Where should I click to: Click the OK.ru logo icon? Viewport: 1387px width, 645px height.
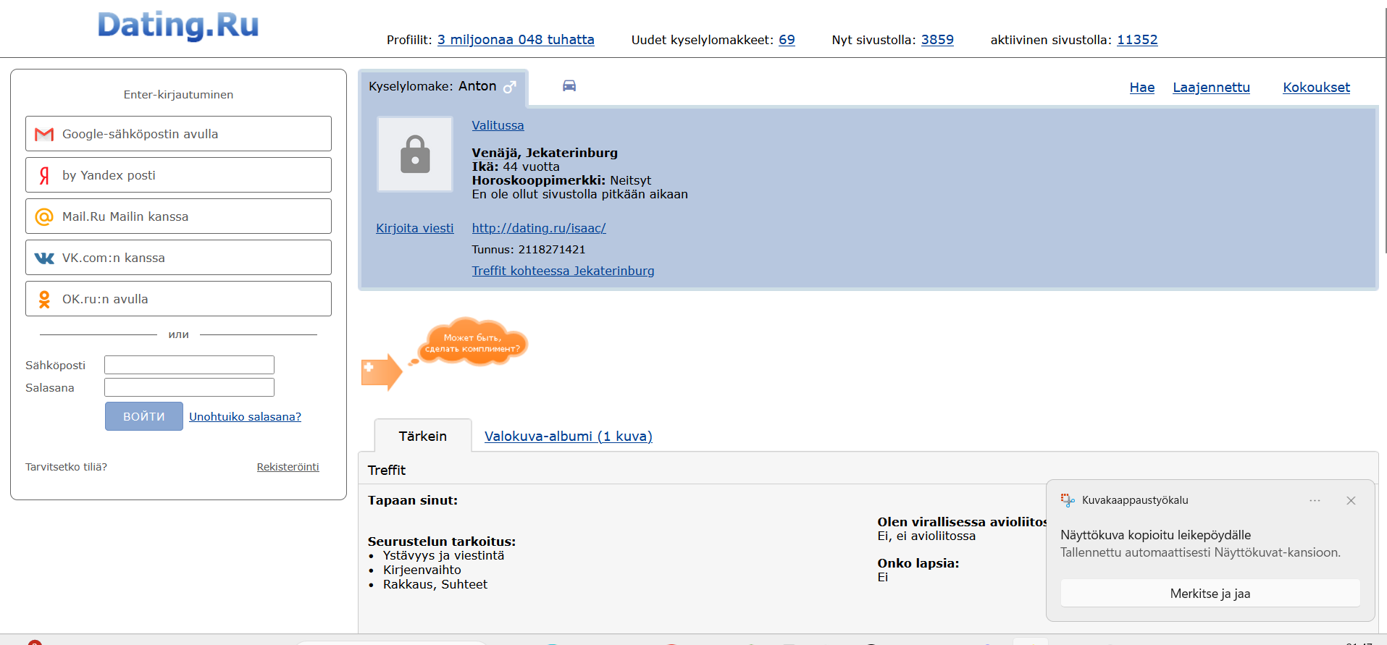coord(44,299)
